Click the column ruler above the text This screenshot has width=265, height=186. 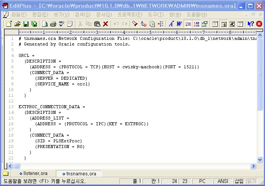coord(138,32)
